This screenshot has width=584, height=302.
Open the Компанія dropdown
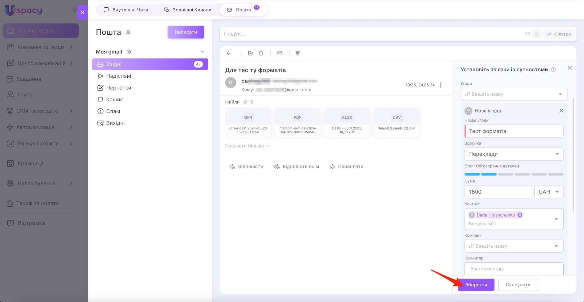(x=514, y=246)
